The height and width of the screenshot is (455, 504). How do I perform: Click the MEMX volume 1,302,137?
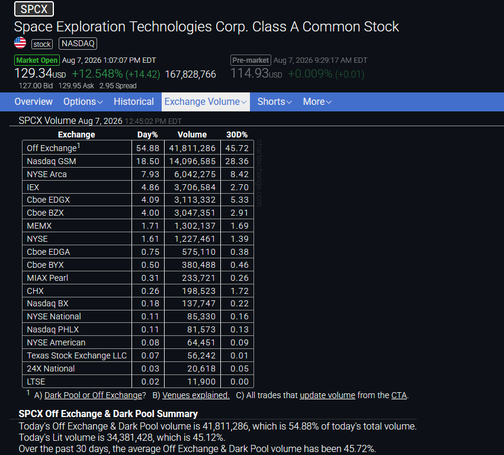coord(195,226)
